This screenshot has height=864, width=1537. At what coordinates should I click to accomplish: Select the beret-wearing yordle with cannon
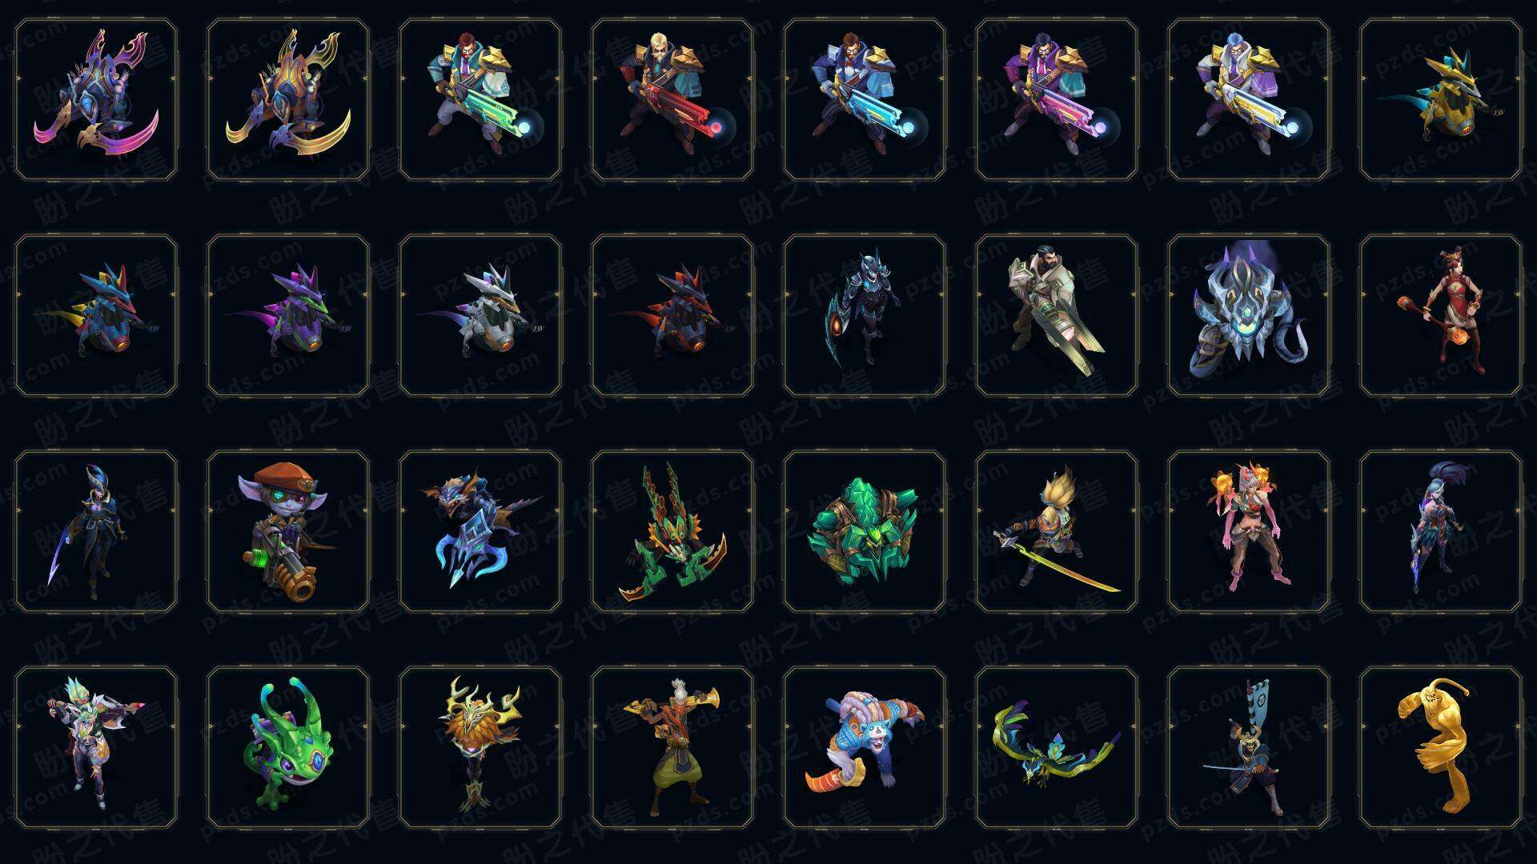288,531
